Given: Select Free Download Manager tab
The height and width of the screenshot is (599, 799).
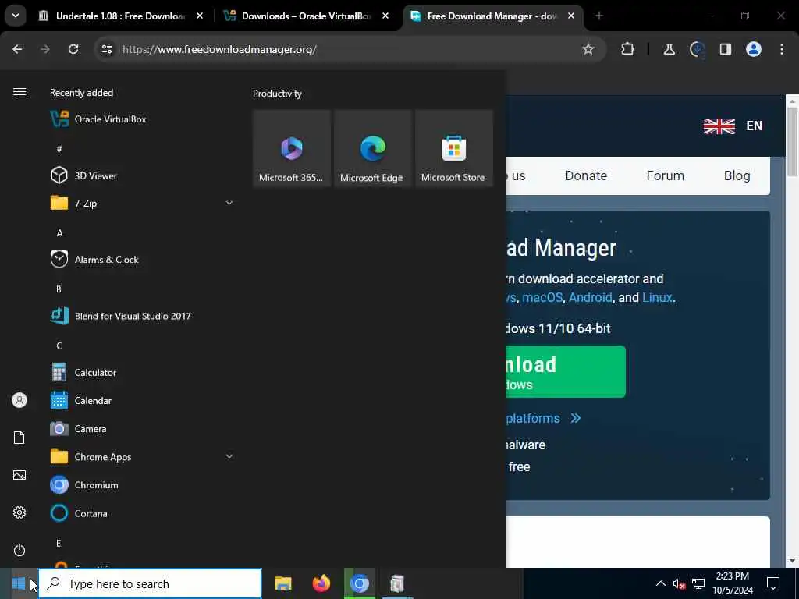Looking at the screenshot, I should (492, 16).
